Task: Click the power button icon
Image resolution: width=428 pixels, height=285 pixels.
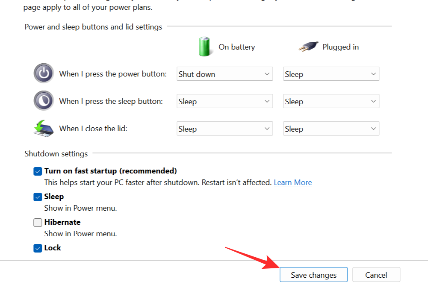Action: pyautogui.click(x=44, y=73)
